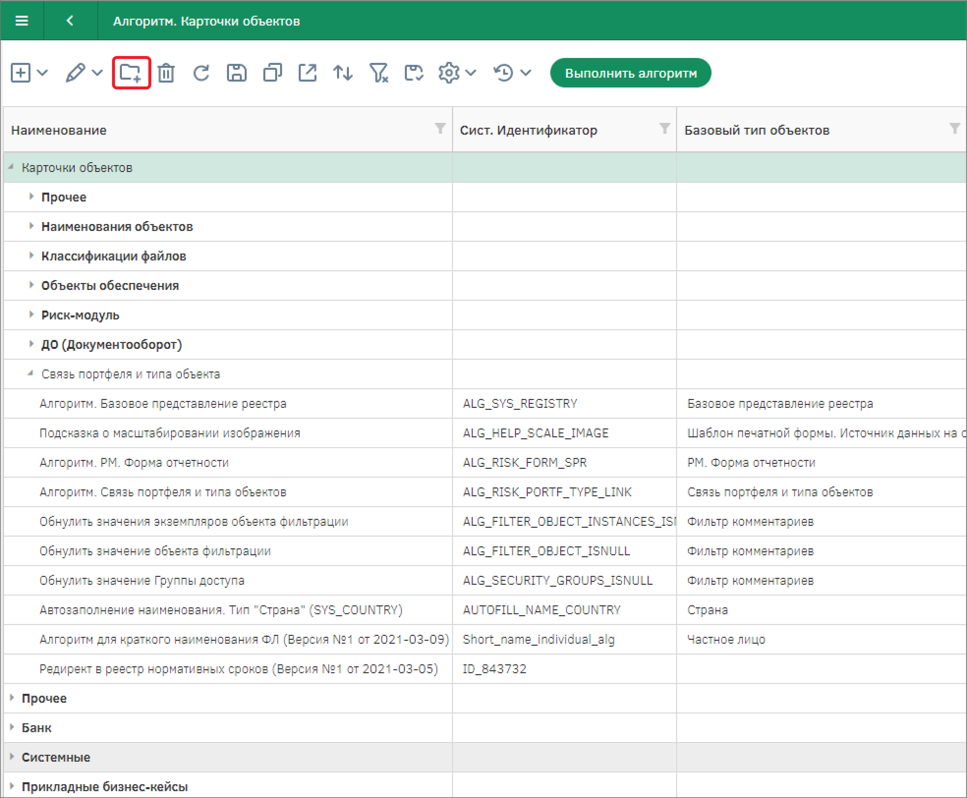Click the sort arrows icon
Image resolution: width=967 pixels, height=798 pixels.
click(x=342, y=73)
